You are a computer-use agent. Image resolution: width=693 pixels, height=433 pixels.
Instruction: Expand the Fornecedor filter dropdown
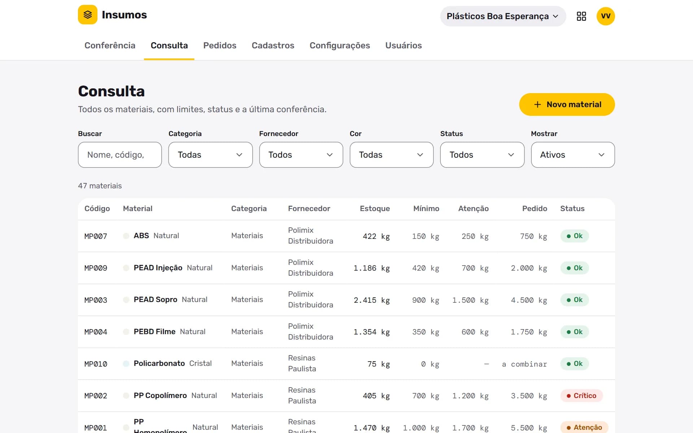[301, 155]
